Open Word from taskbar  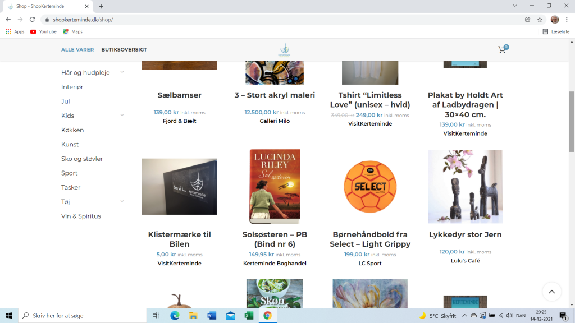[212, 315]
